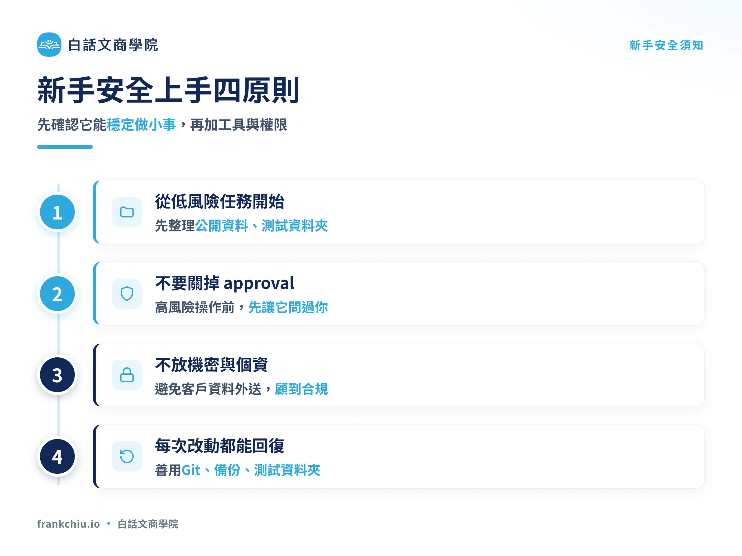The width and height of the screenshot is (742, 556).
Task: Click the folder icon in card one
Action: coord(127,212)
